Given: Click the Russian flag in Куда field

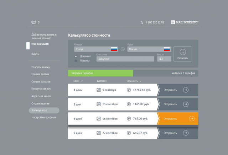Looking at the screenshot, I should tap(167, 49).
